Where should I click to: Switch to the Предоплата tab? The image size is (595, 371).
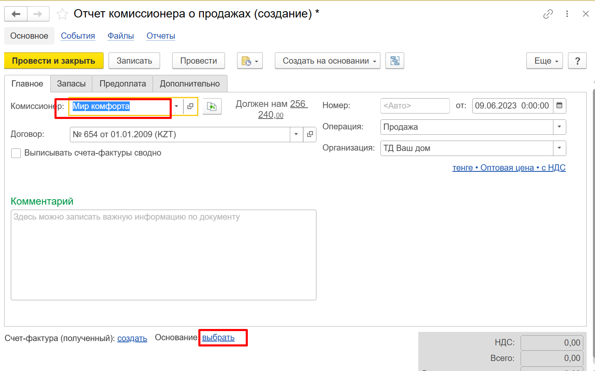point(123,84)
